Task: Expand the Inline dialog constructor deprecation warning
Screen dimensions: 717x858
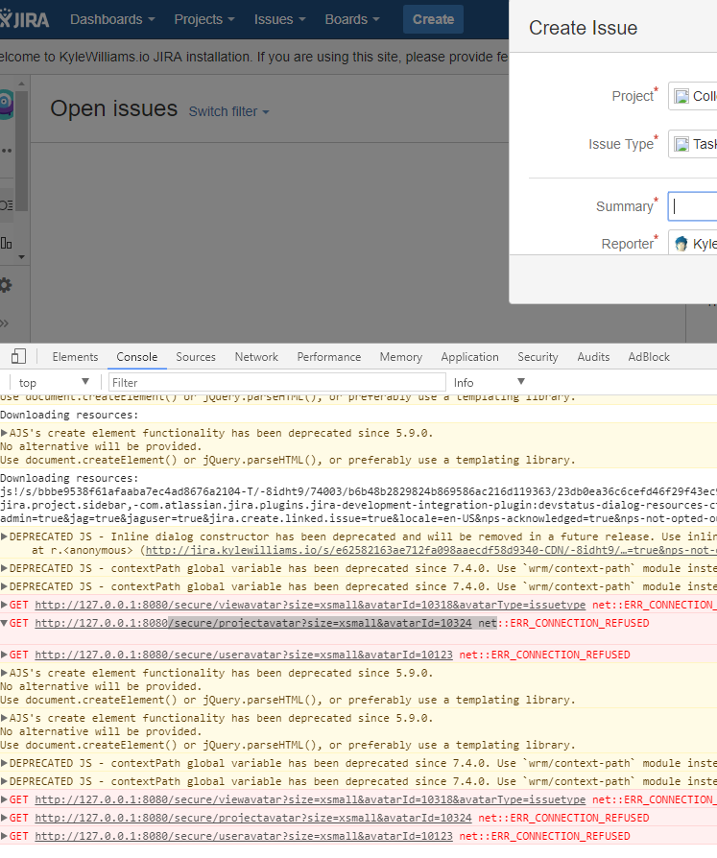Action: [5, 536]
